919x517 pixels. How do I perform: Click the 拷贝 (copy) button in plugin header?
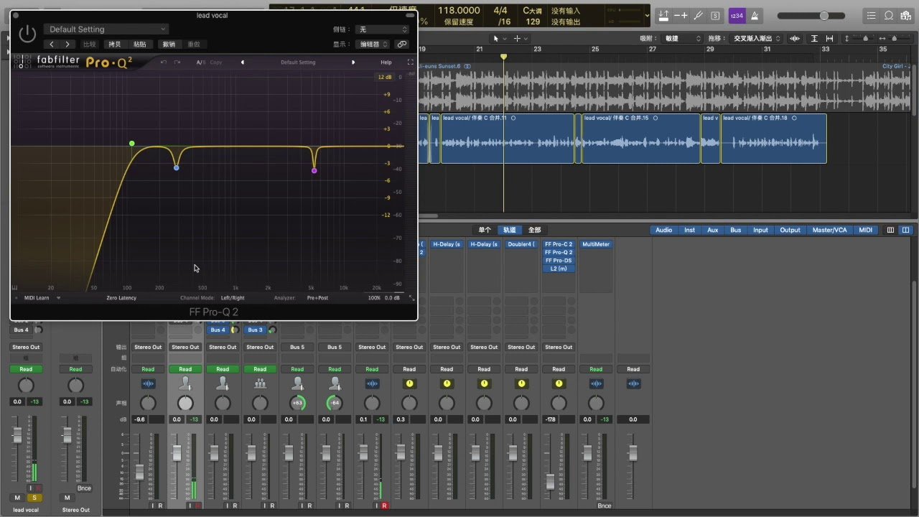coord(114,45)
